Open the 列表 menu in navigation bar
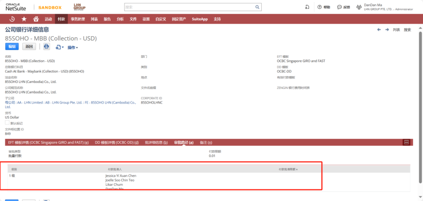Screen dimensions: 423x201 [x=94, y=19]
